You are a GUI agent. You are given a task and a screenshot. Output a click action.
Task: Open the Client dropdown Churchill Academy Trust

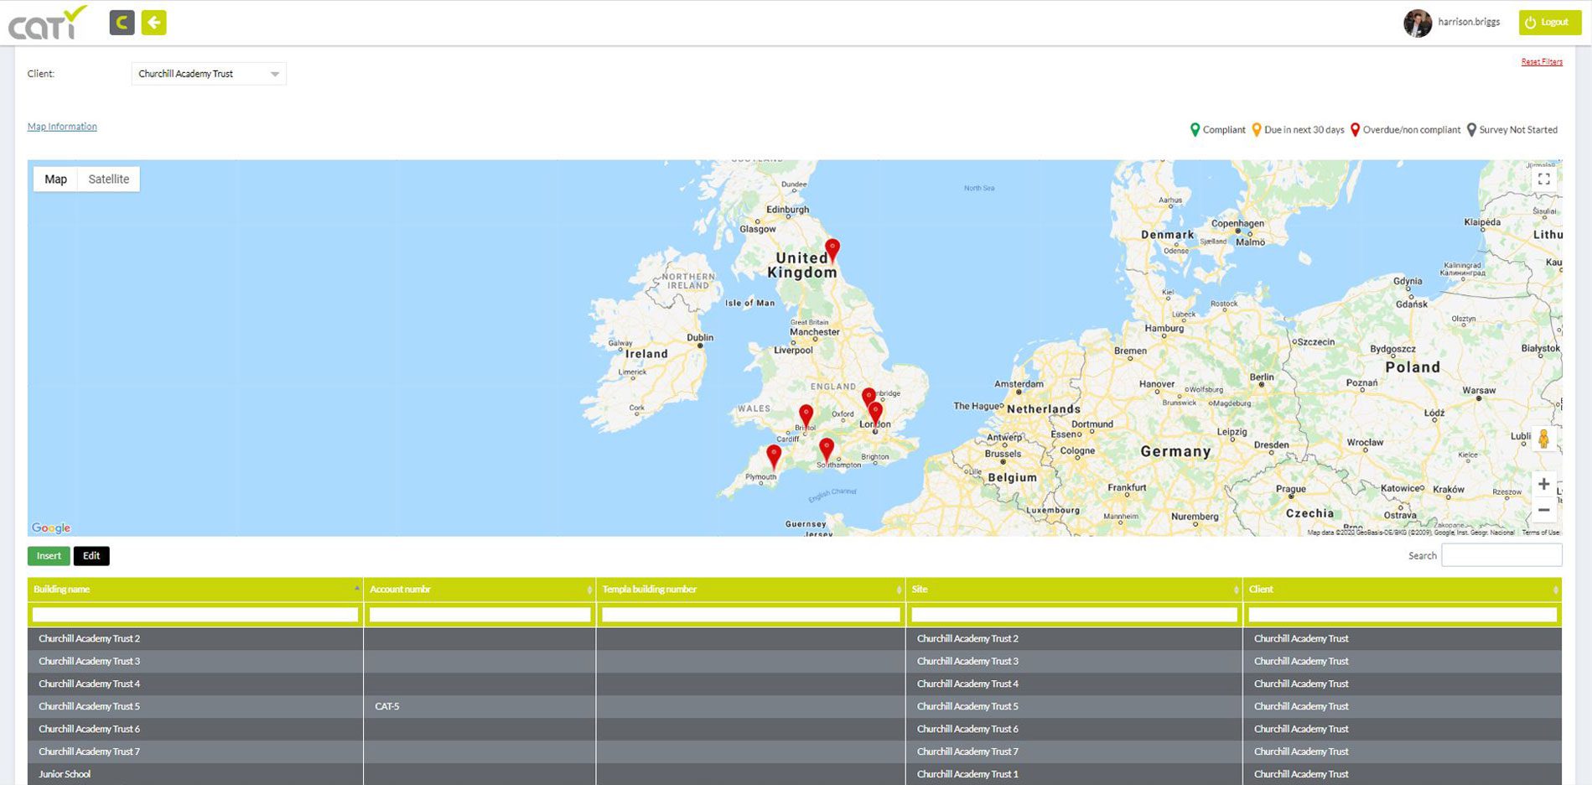coord(209,74)
